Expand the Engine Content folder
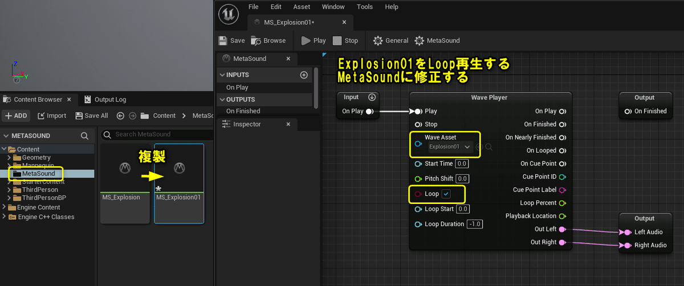The image size is (684, 286). click(5, 207)
